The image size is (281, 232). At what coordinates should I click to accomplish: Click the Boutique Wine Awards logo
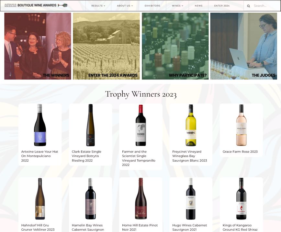coord(36,5)
